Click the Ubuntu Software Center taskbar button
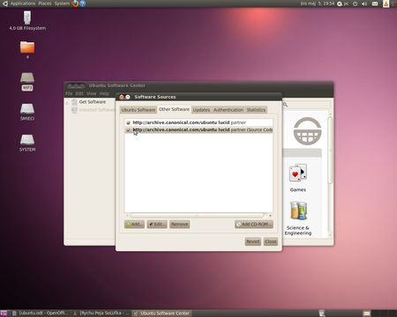Viewport: 397px width, 317px height. point(161,313)
